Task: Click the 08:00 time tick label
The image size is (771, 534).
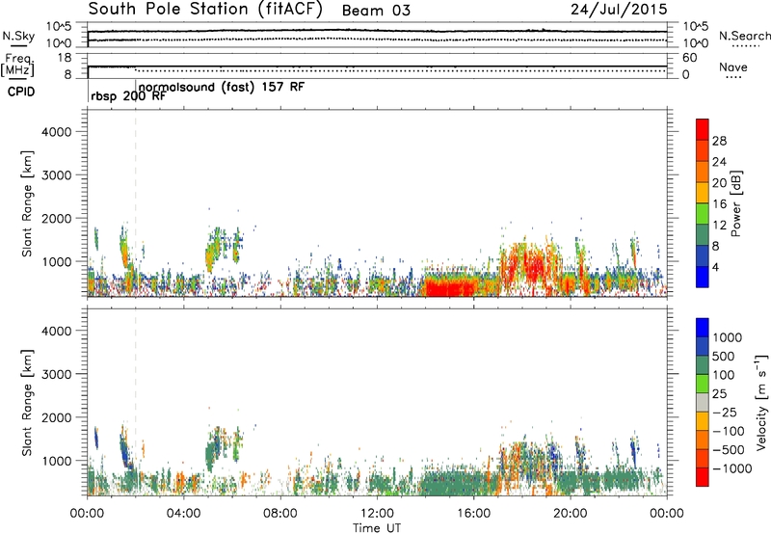Action: 280,514
